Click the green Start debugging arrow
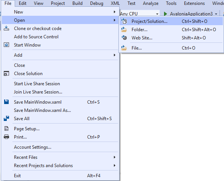This screenshot has width=224, height=181. [x=166, y=14]
